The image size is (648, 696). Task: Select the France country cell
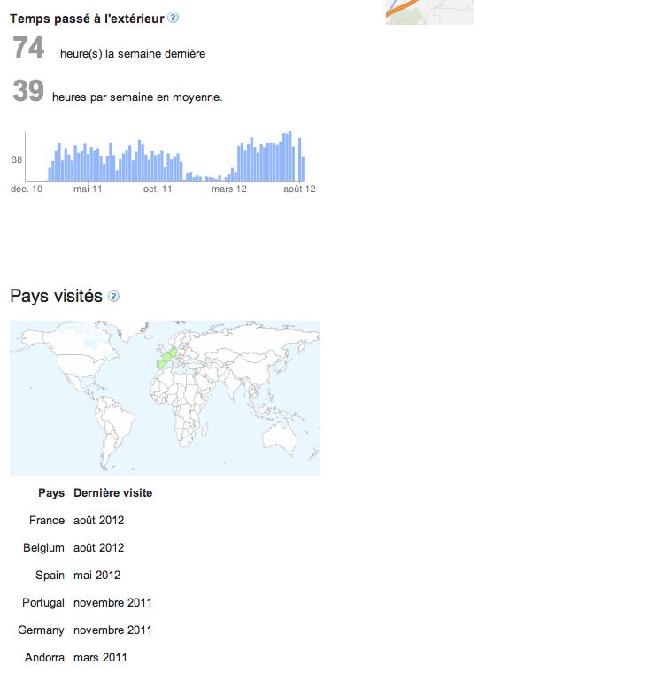click(x=47, y=520)
